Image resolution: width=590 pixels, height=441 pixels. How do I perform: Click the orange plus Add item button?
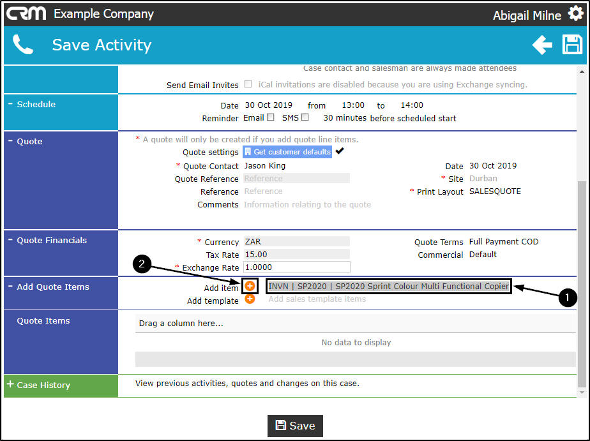coord(250,286)
